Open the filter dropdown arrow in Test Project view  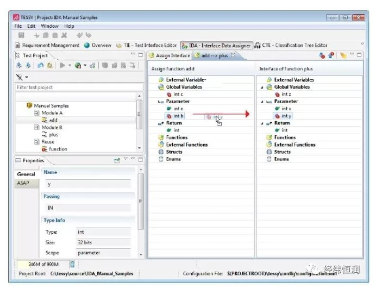27,77
